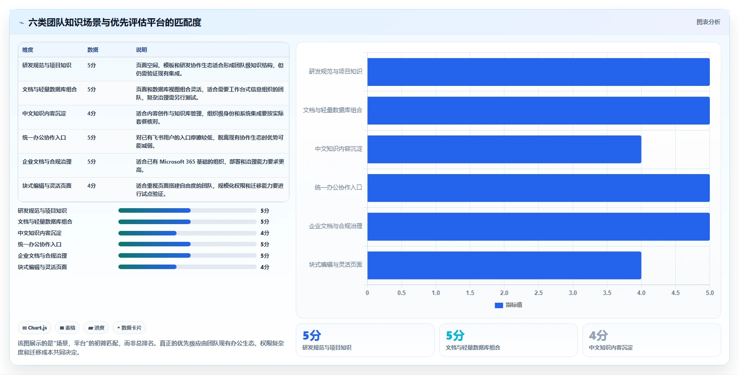Toggle the 指标值 legend label under the chart
Image resolution: width=739 pixels, height=375 pixels.
pyautogui.click(x=514, y=305)
